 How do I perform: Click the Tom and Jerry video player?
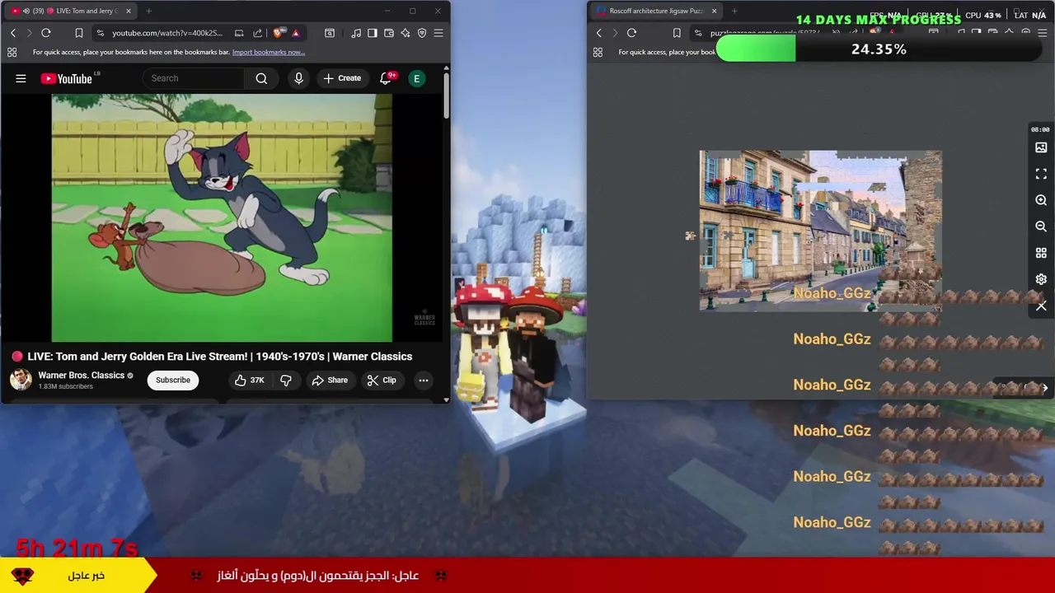pyautogui.click(x=222, y=217)
